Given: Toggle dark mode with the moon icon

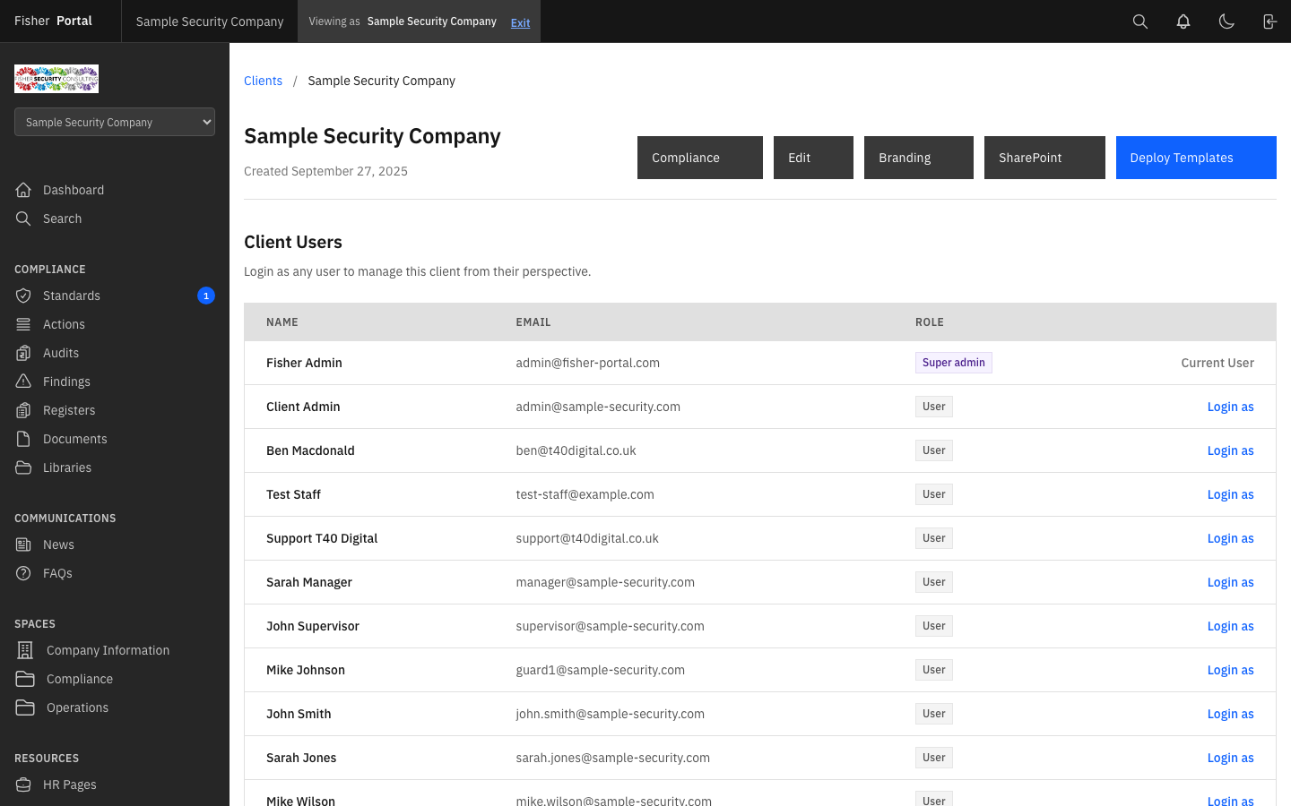Looking at the screenshot, I should click(1226, 21).
